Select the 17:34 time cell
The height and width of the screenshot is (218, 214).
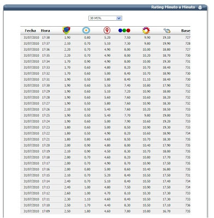pos(46,62)
